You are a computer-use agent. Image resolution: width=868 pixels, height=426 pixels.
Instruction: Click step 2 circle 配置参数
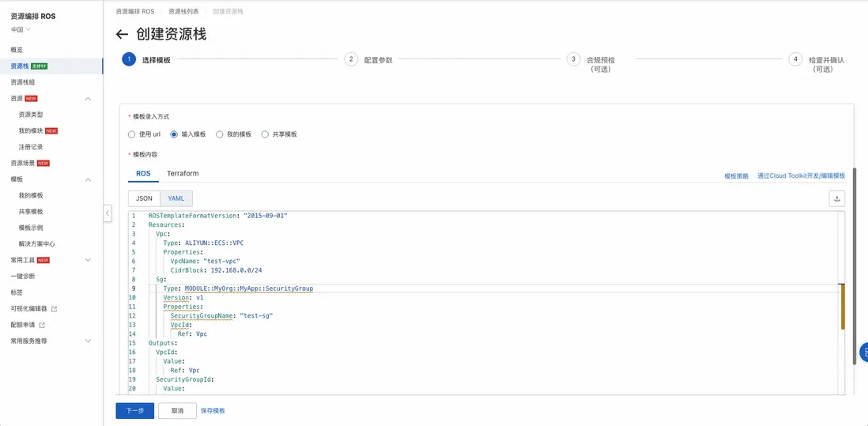351,60
